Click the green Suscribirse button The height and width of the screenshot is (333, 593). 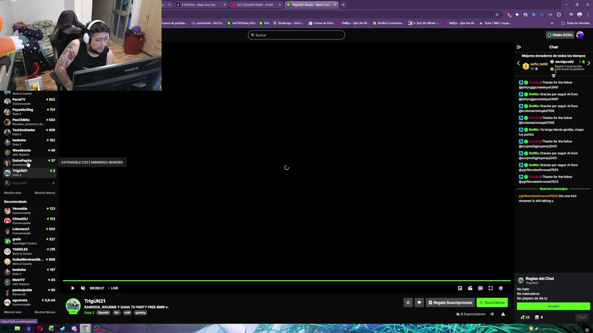coord(492,302)
